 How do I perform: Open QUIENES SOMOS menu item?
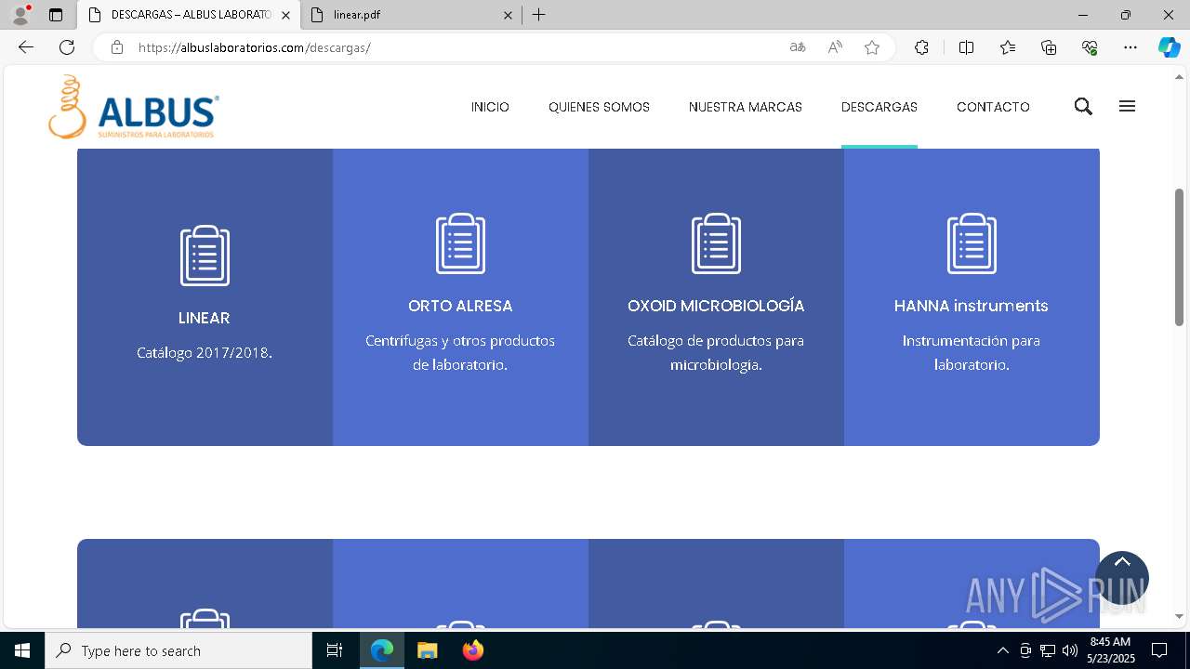click(599, 107)
